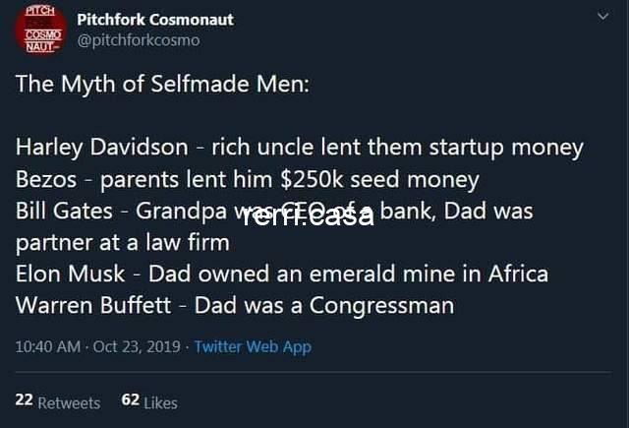Click the word "Congressman" in the tweet

point(381,305)
